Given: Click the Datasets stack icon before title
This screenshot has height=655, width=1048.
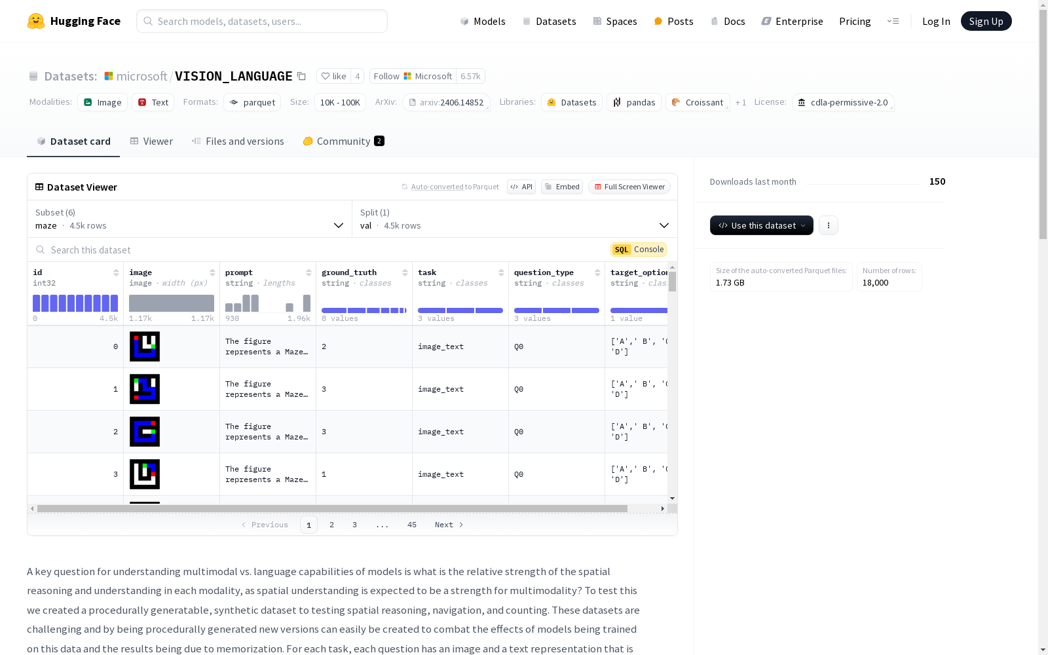Looking at the screenshot, I should 33,76.
